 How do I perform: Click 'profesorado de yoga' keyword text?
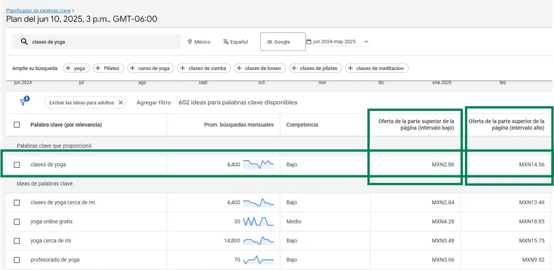tap(55, 260)
